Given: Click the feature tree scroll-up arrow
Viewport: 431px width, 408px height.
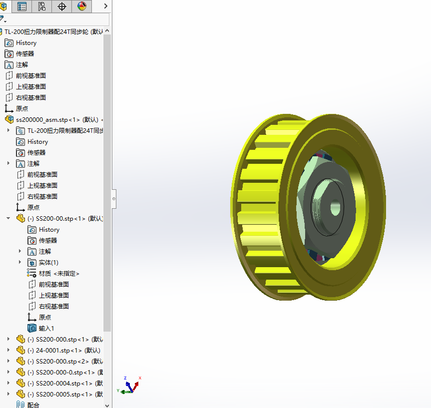Looking at the screenshot, I should pyautogui.click(x=107, y=31).
